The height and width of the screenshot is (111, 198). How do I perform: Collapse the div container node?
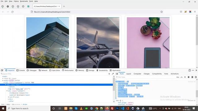tap(4, 83)
